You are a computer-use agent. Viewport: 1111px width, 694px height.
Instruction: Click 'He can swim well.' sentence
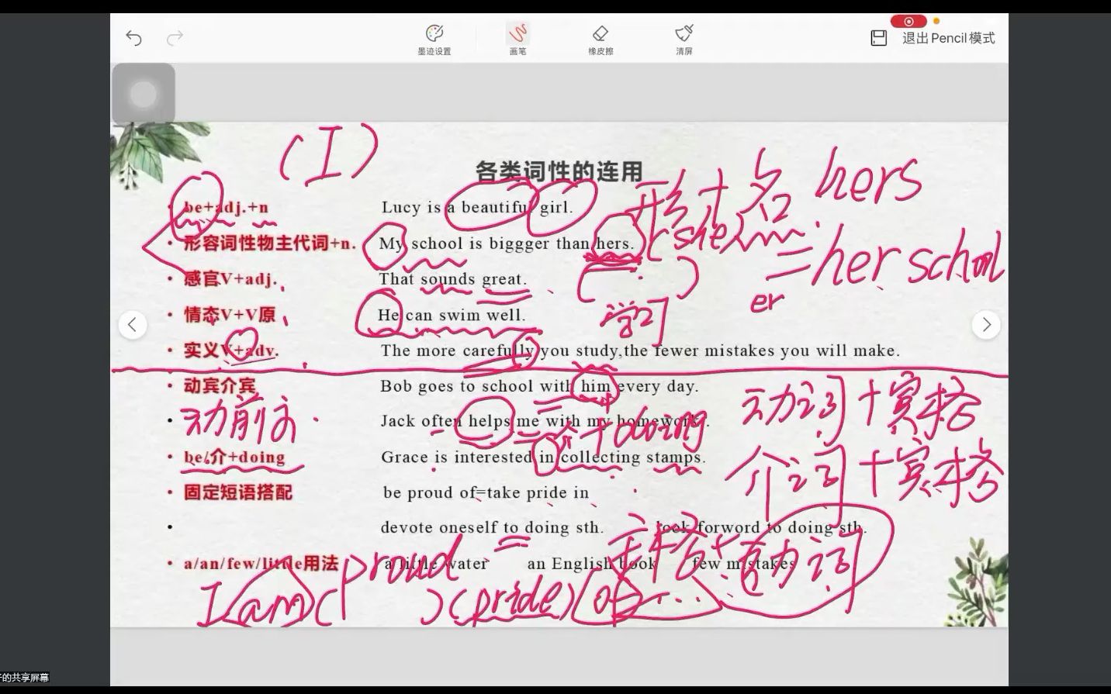452,315
